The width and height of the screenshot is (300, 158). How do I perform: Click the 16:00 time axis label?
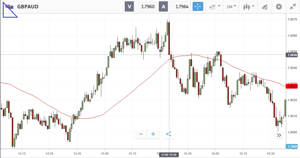[215, 154]
